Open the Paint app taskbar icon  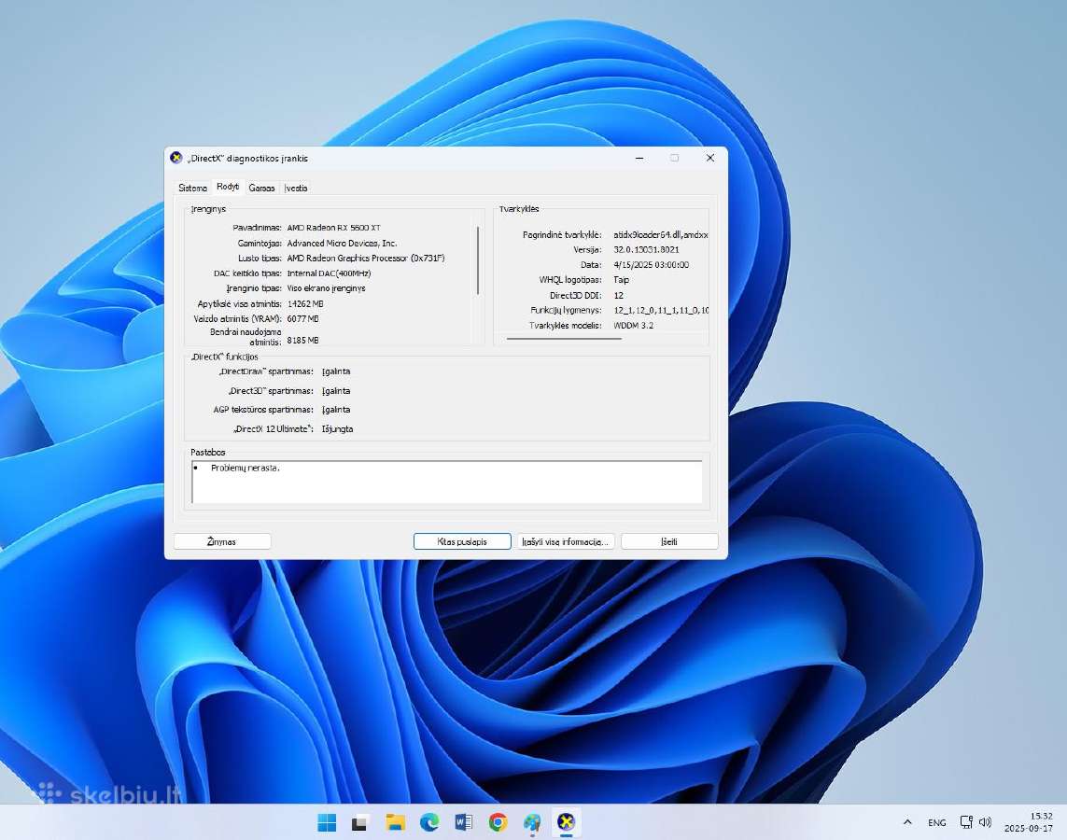(532, 822)
